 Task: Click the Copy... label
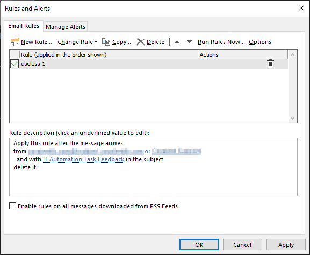pos(121,42)
